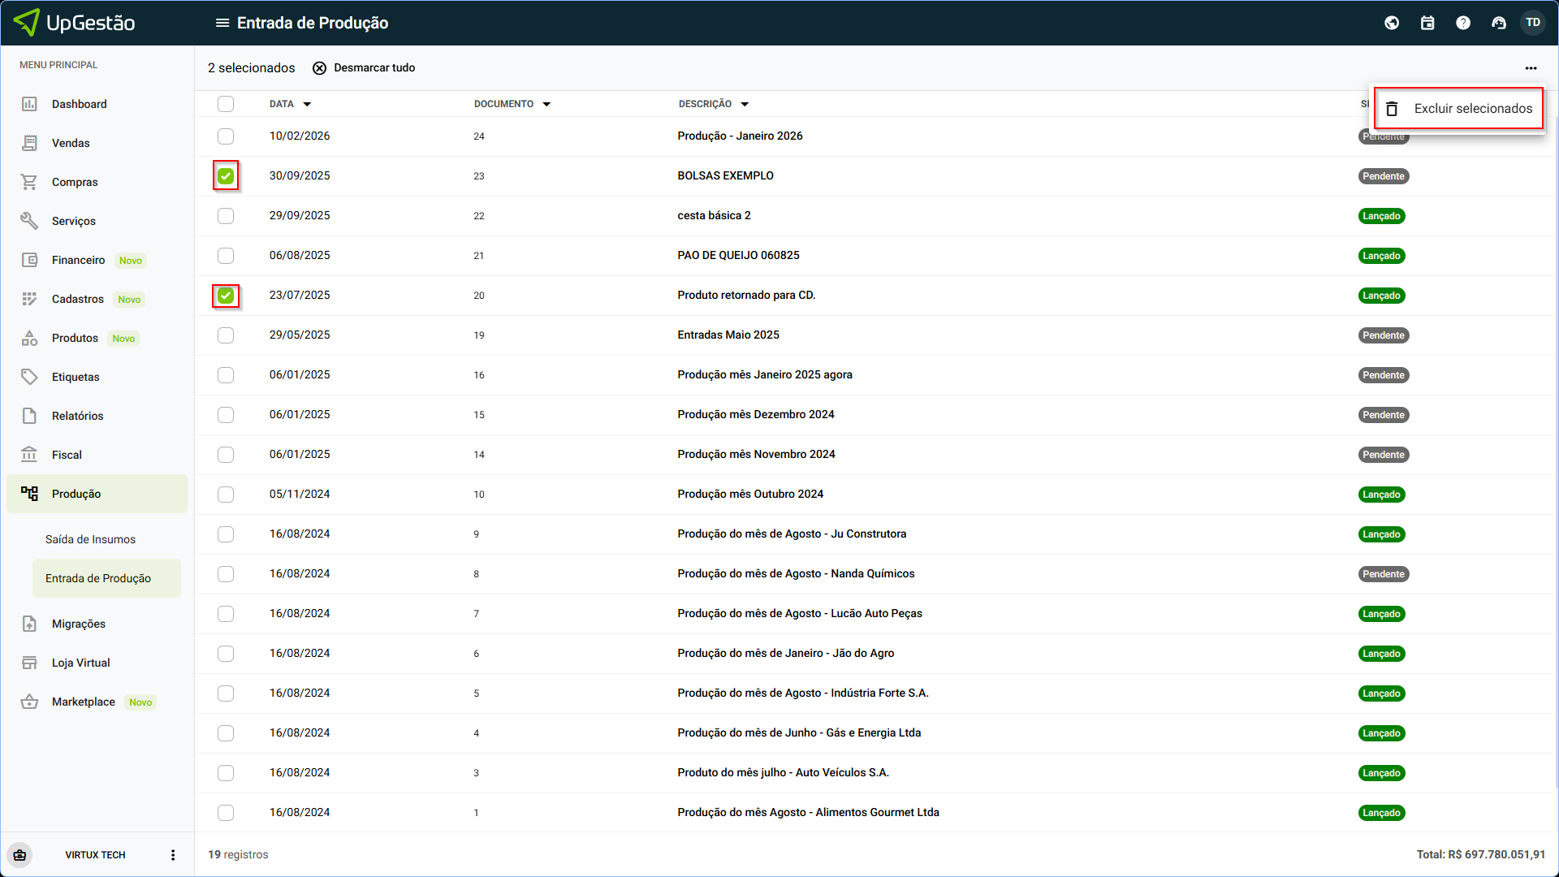Viewport: 1559px width, 877px height.
Task: Open the support headset icon
Action: pos(1499,23)
